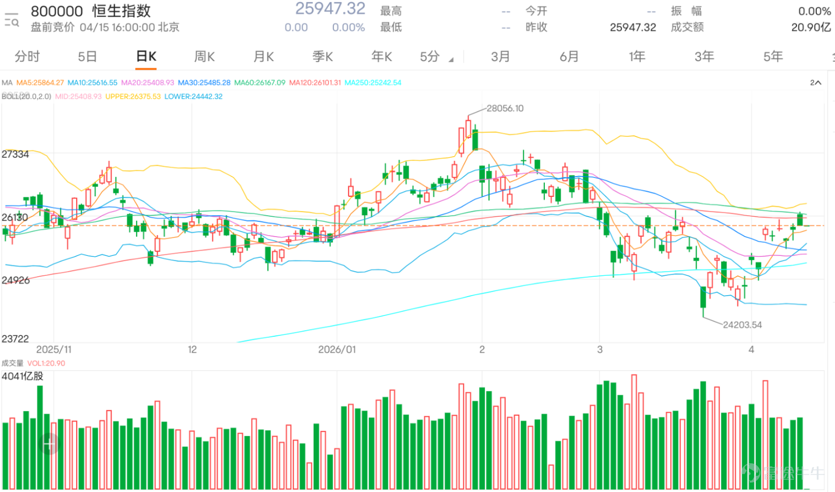Image resolution: width=835 pixels, height=492 pixels.
Task: Click the 2026/01 date axis label
Action: 337,349
